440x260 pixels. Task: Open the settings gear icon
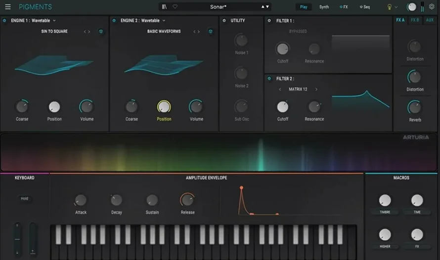pyautogui.click(x=432, y=7)
